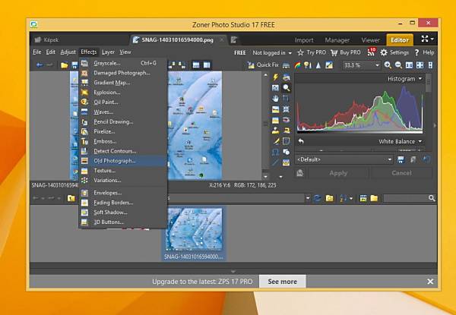Open the Not logged in dropdown
Screen dimensions: 456x315
pyautogui.click(x=272, y=52)
